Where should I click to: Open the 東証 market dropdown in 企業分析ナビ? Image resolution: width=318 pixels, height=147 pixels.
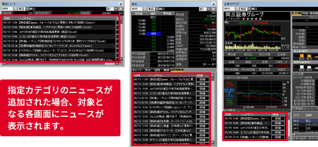click(x=249, y=9)
